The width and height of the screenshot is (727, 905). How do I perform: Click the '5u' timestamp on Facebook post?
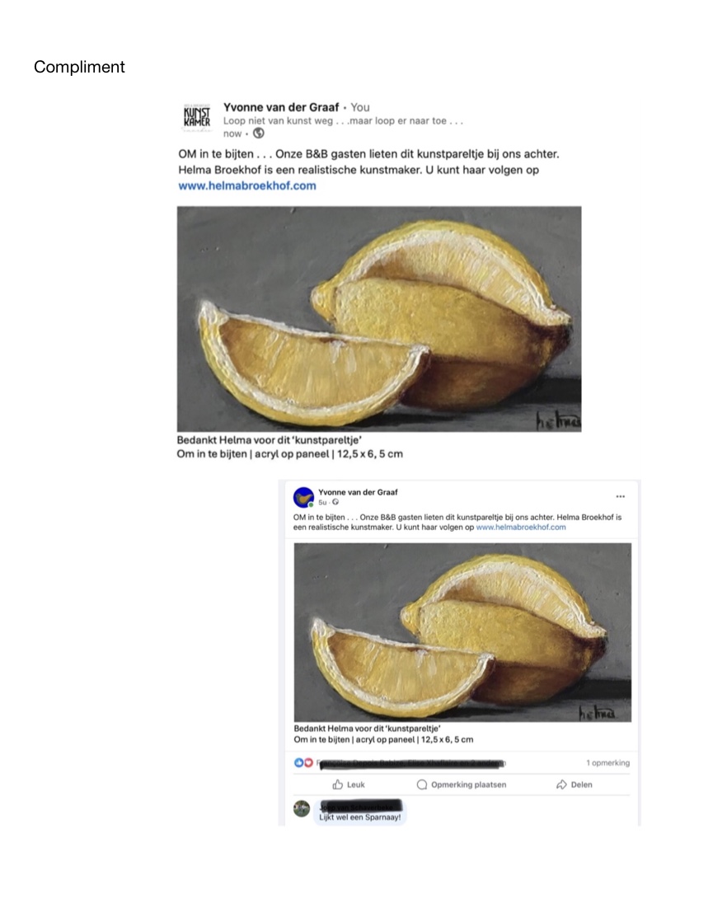coord(322,503)
